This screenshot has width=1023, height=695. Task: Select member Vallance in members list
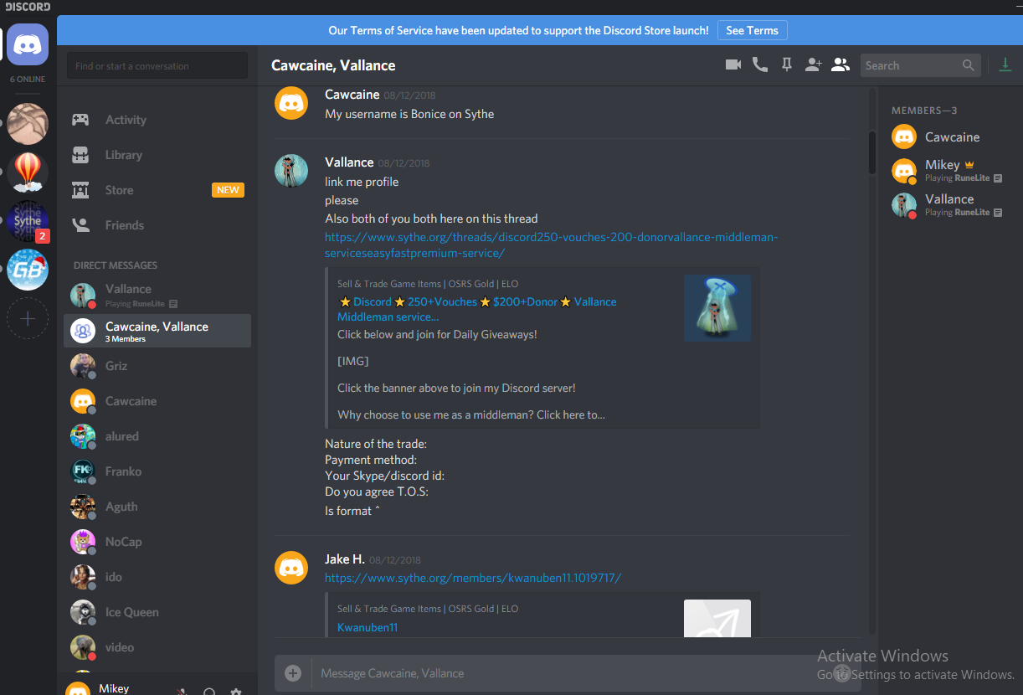click(950, 205)
